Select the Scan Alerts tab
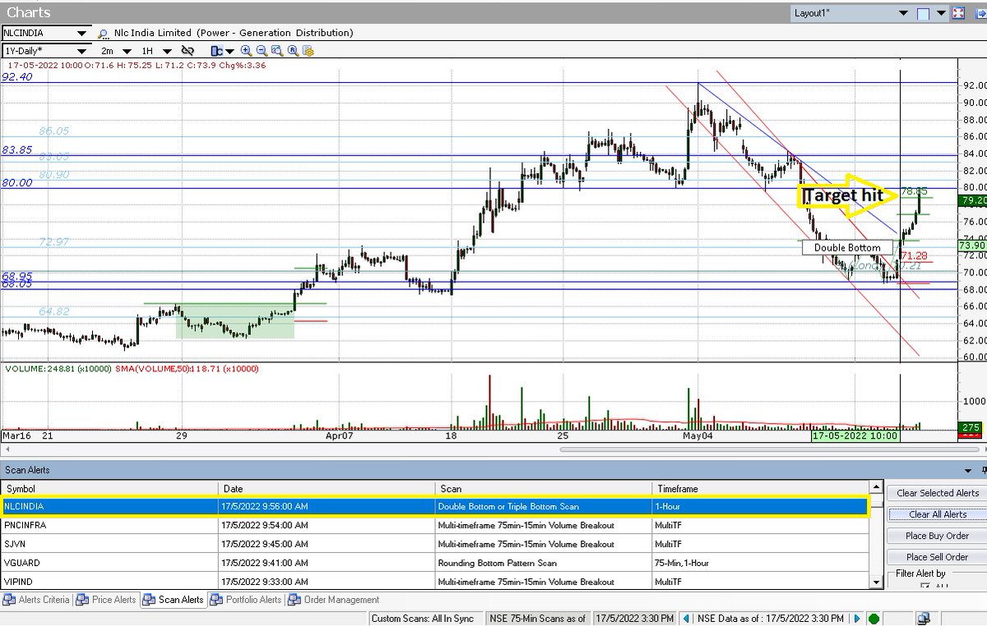Screen dimensions: 987x626 [x=173, y=600]
